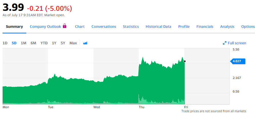The image size is (255, 113).
Task: Set chart range to 5Y
Action: [63, 43]
